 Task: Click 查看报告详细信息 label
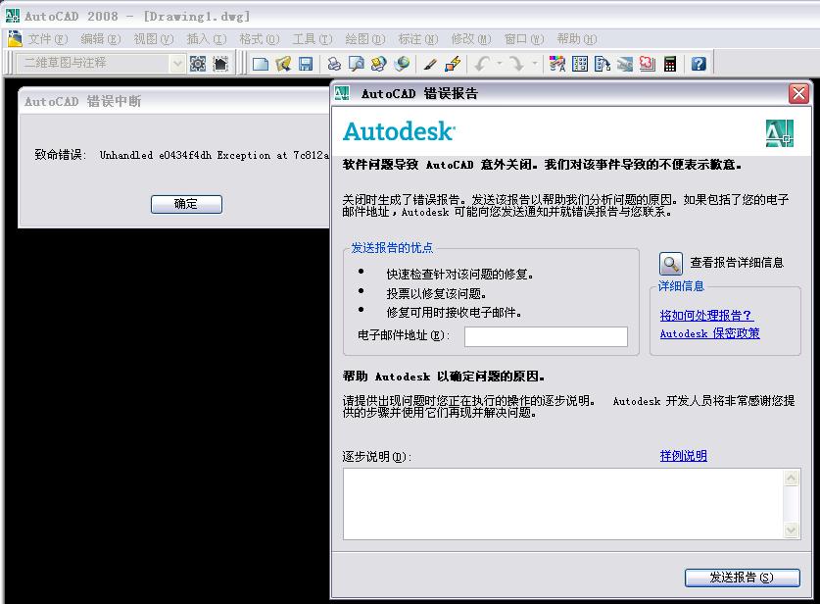(x=737, y=263)
